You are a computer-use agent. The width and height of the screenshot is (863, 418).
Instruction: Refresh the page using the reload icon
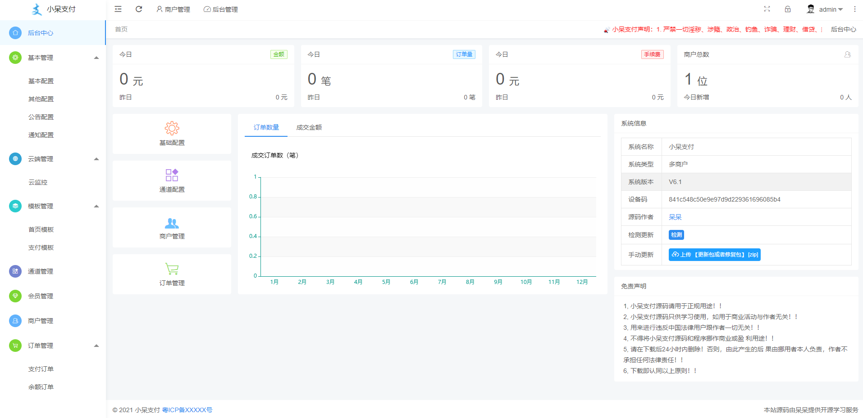(139, 9)
